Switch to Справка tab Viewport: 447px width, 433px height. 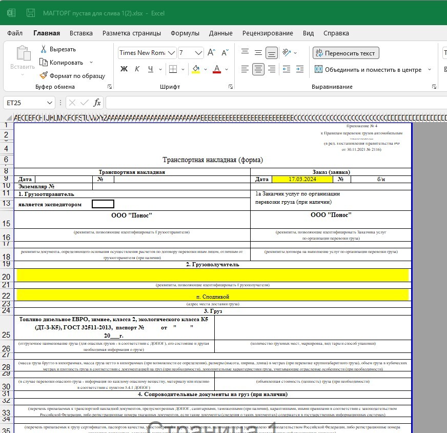tap(336, 33)
